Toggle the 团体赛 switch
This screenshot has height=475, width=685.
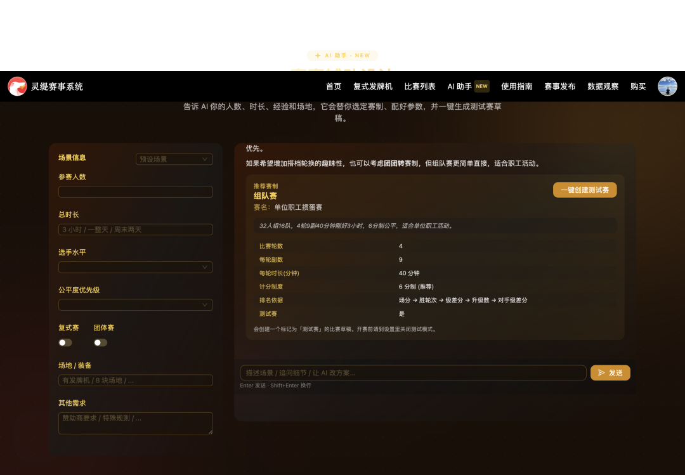tap(100, 342)
